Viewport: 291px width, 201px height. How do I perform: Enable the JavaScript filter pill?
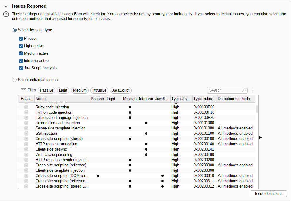pyautogui.click(x=121, y=90)
